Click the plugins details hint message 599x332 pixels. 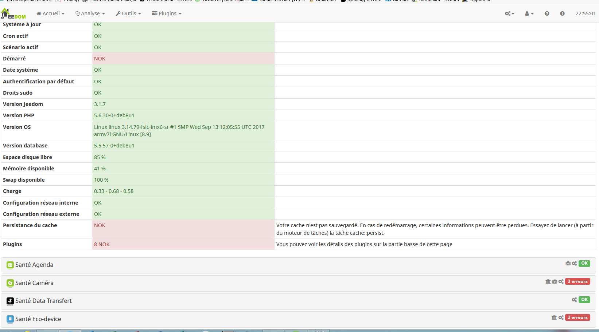point(364,244)
